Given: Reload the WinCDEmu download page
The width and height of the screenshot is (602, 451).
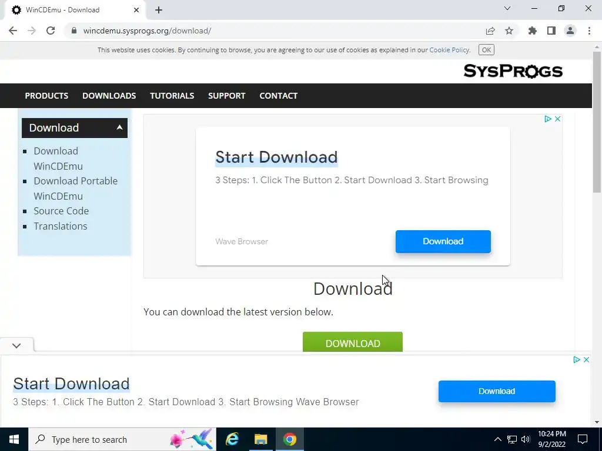Looking at the screenshot, I should (x=51, y=31).
